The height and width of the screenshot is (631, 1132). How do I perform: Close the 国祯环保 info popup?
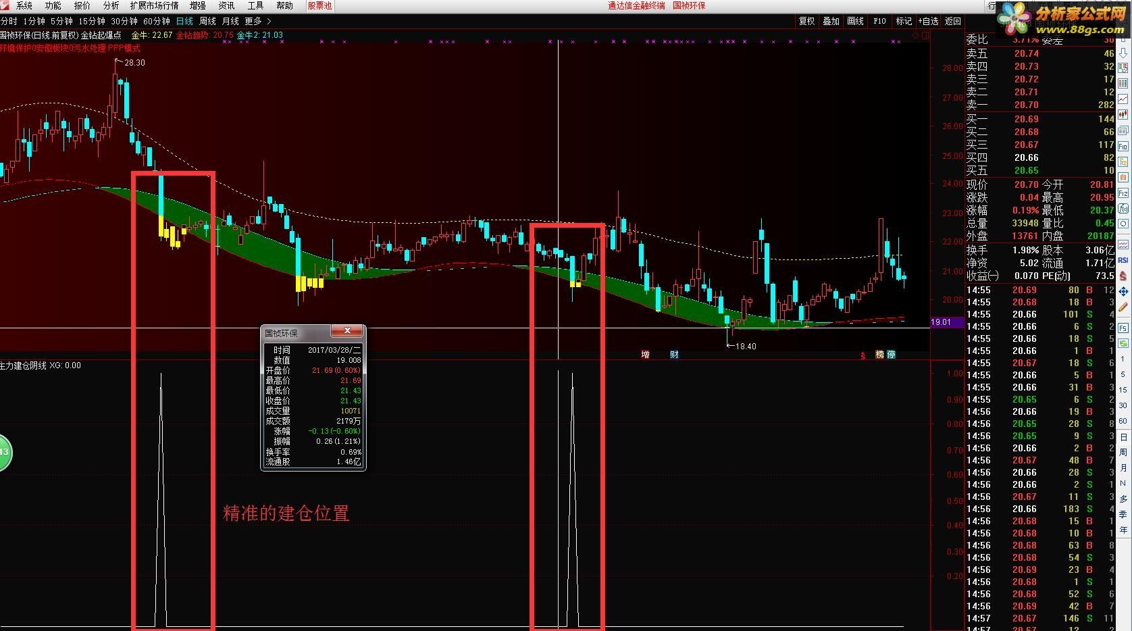tap(347, 331)
